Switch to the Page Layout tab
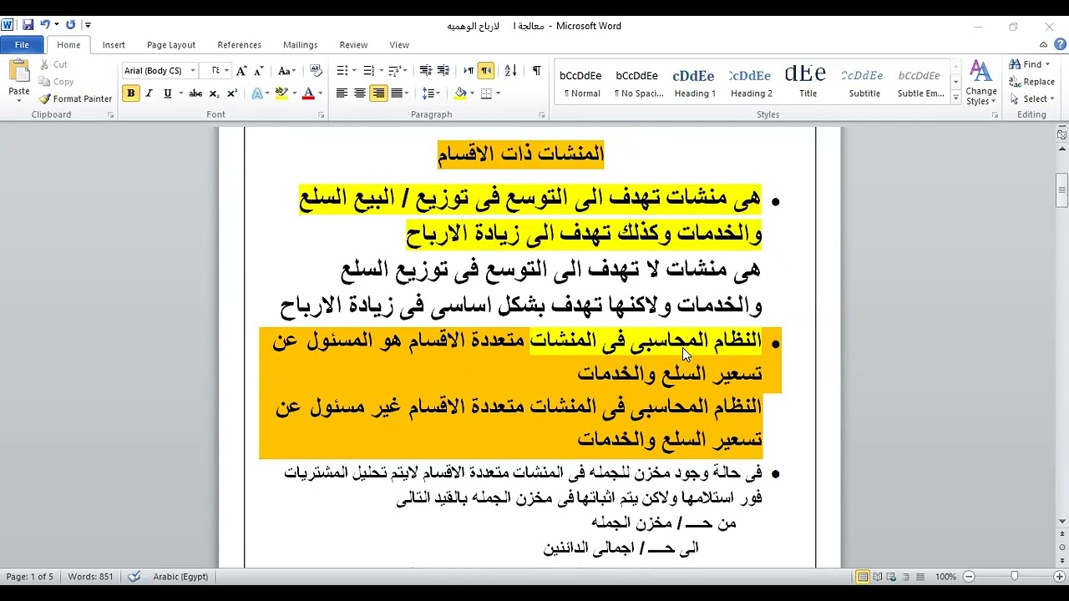Screen dimensions: 1069x601 171,45
